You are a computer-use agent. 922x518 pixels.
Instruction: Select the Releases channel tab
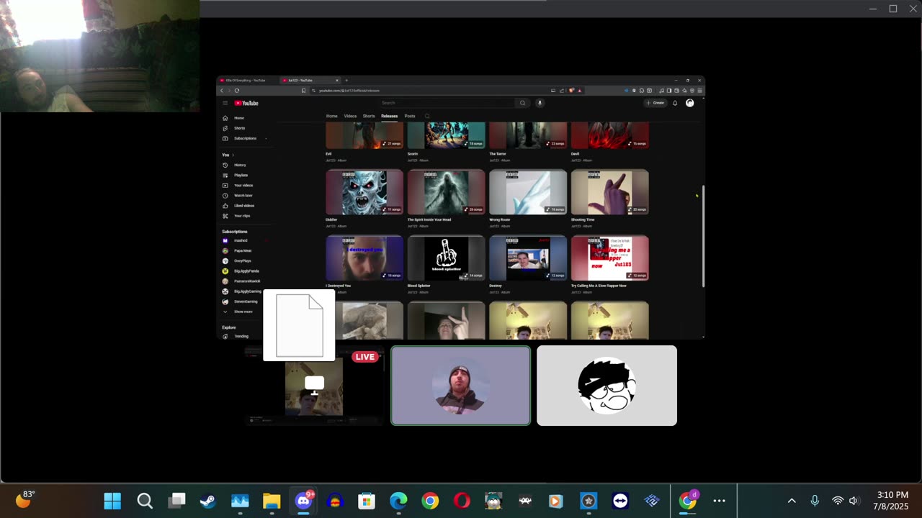pyautogui.click(x=389, y=116)
